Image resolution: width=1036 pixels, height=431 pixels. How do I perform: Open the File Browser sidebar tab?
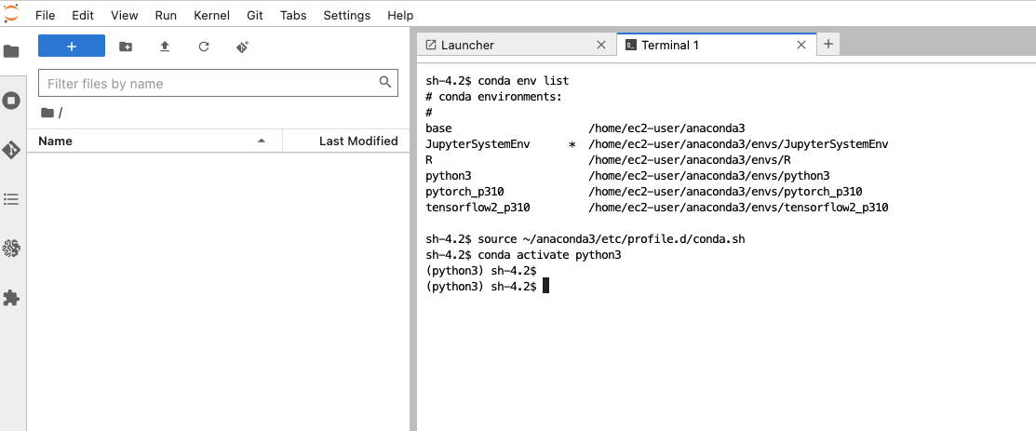tap(11, 51)
